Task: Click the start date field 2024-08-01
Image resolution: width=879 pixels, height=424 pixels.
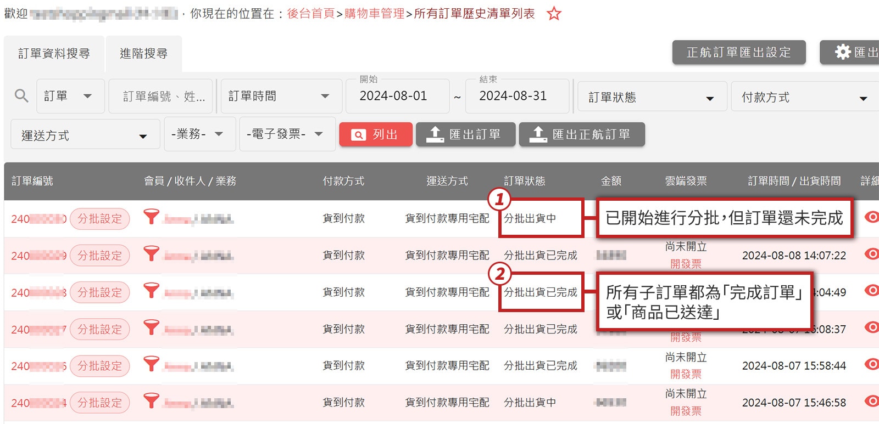Action: click(x=397, y=96)
